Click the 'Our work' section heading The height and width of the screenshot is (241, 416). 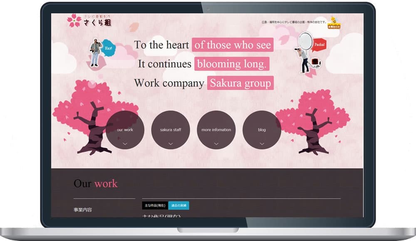(96, 184)
